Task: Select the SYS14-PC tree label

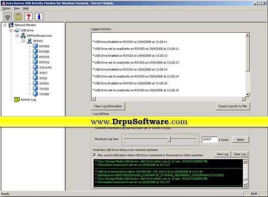Action: tap(45, 68)
